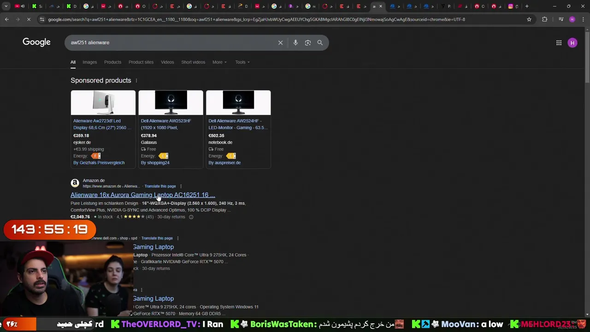Open Alienware Aw2723df Led Display listing
590x332 pixels.
[102, 124]
